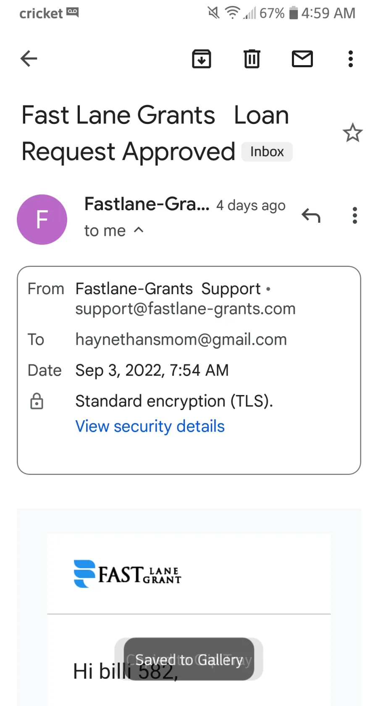Tap the Wi-Fi status bar icon
Screen dimensions: 378x706
[x=232, y=13]
